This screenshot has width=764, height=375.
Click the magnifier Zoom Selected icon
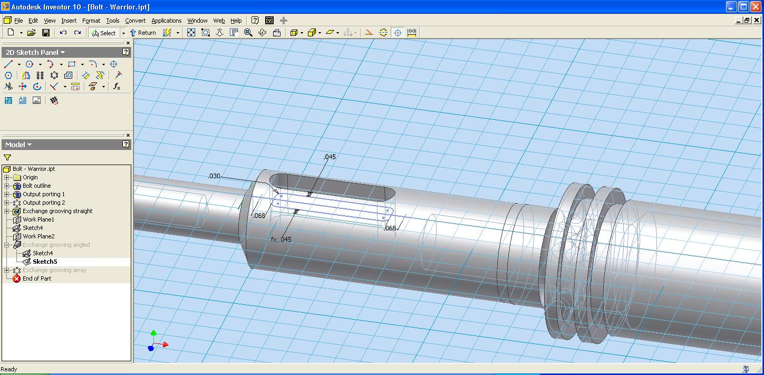pos(248,33)
